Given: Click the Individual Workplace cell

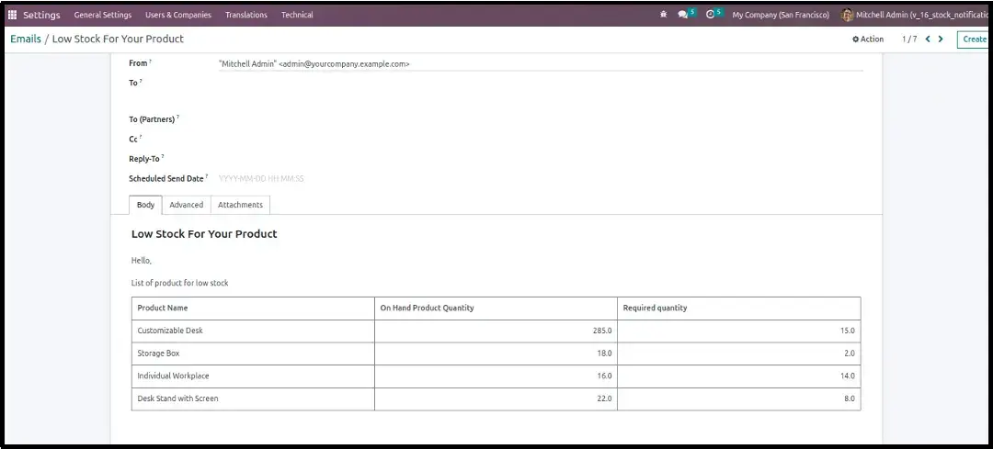Looking at the screenshot, I should (254, 376).
